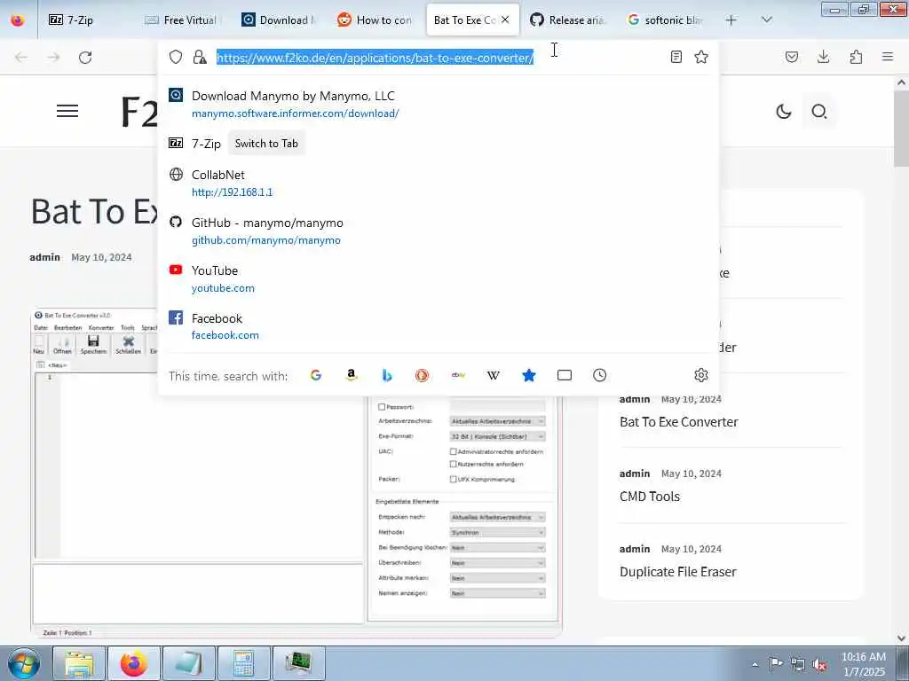Click the page vertical scrollbar thumb
The image size is (909, 681).
tap(902, 129)
